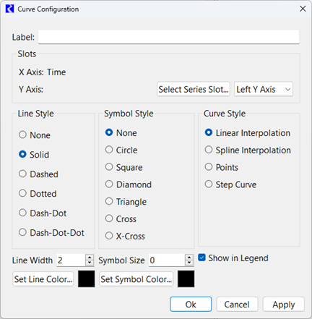This screenshot has width=312, height=319.
Task: Close the Curve Configuration dialog
Action: 303,9
